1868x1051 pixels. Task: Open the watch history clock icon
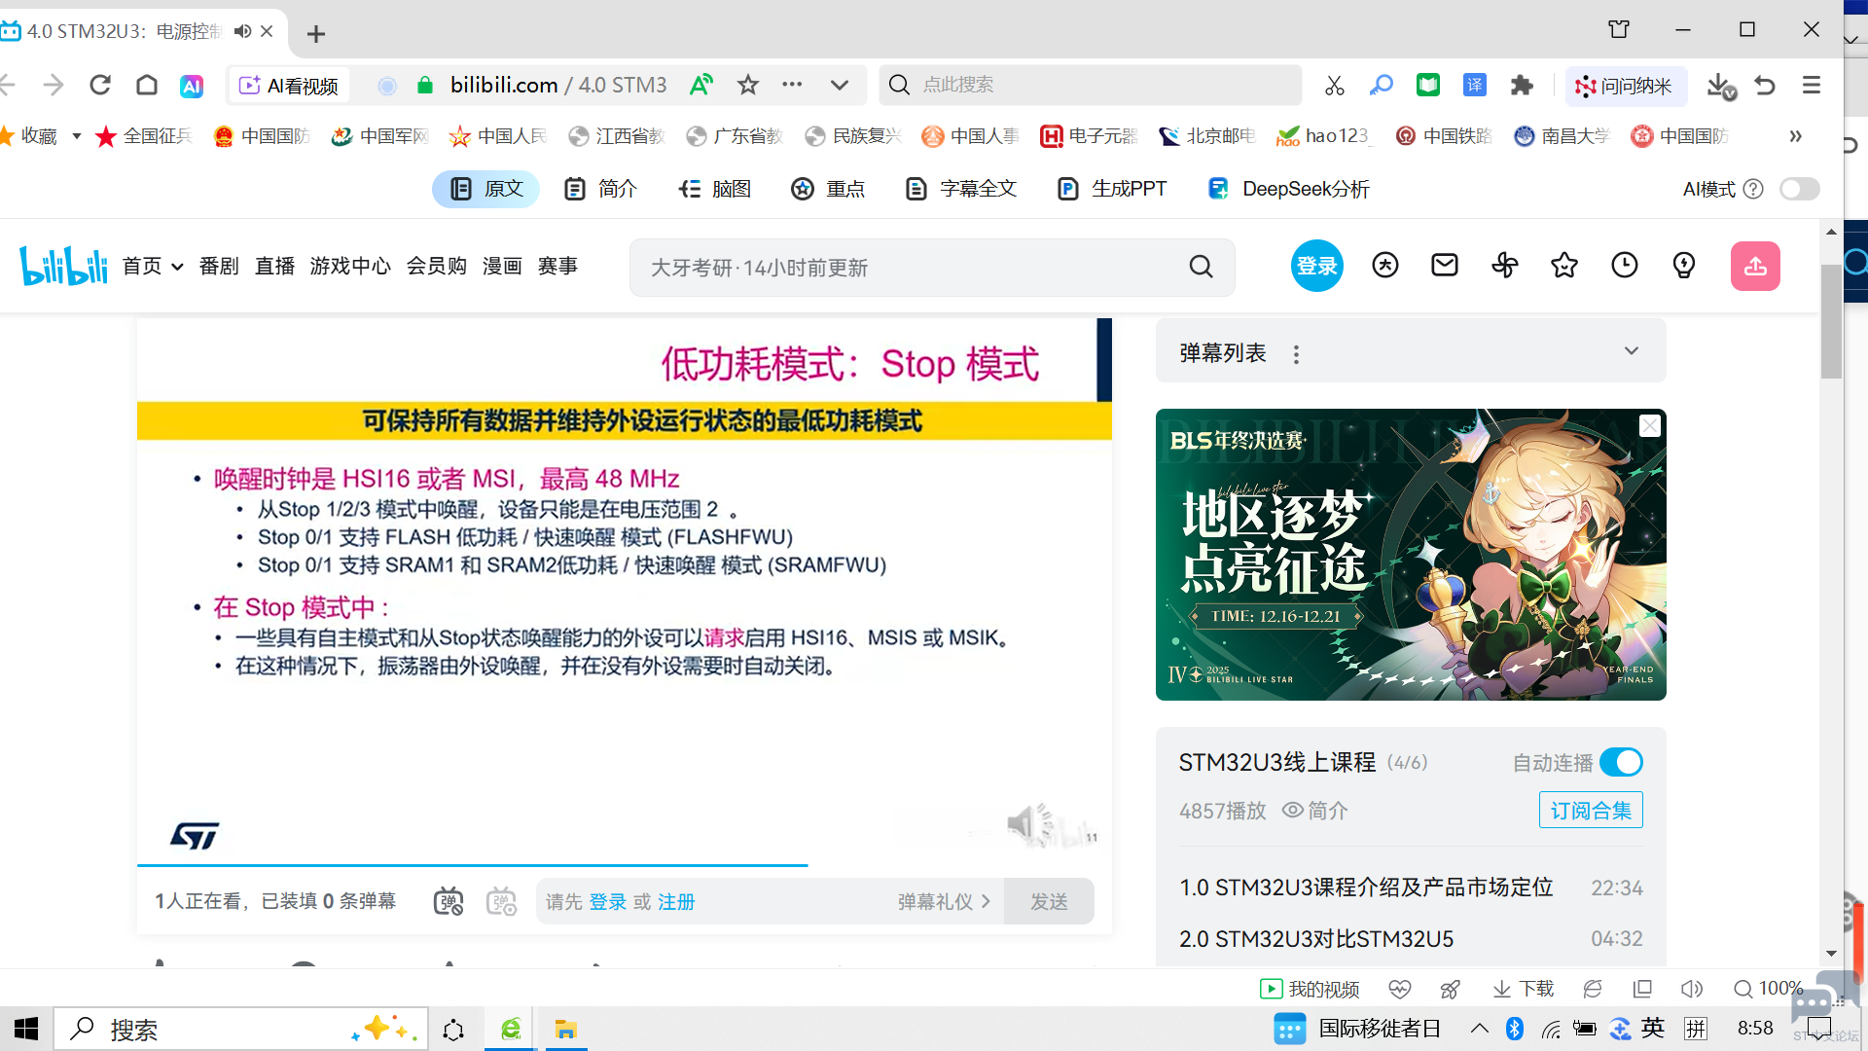pyautogui.click(x=1624, y=265)
